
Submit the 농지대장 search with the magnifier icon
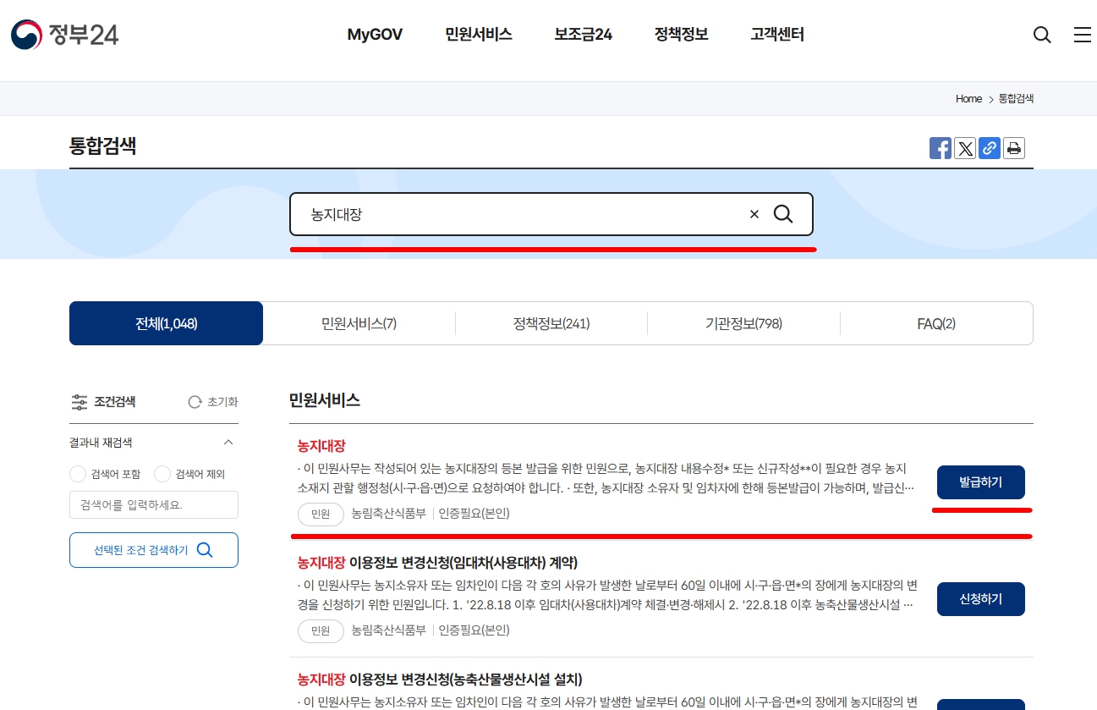(x=783, y=214)
